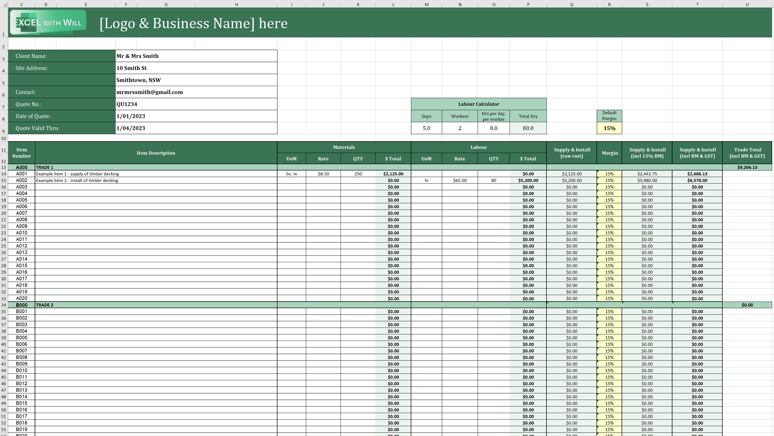This screenshot has width=774, height=436.
Task: Select row 13 header
Action: [4, 167]
